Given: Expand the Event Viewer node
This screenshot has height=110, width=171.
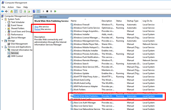Looking at the screenshot, I should 6,25.
